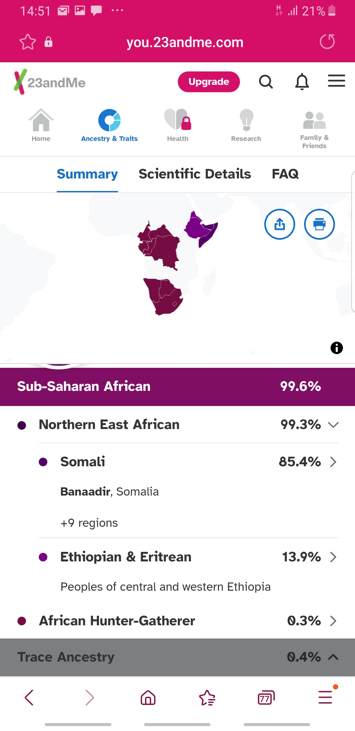The height and width of the screenshot is (731, 355).
Task: Click the African Hunter-Gatherer color dot
Action: (x=22, y=621)
